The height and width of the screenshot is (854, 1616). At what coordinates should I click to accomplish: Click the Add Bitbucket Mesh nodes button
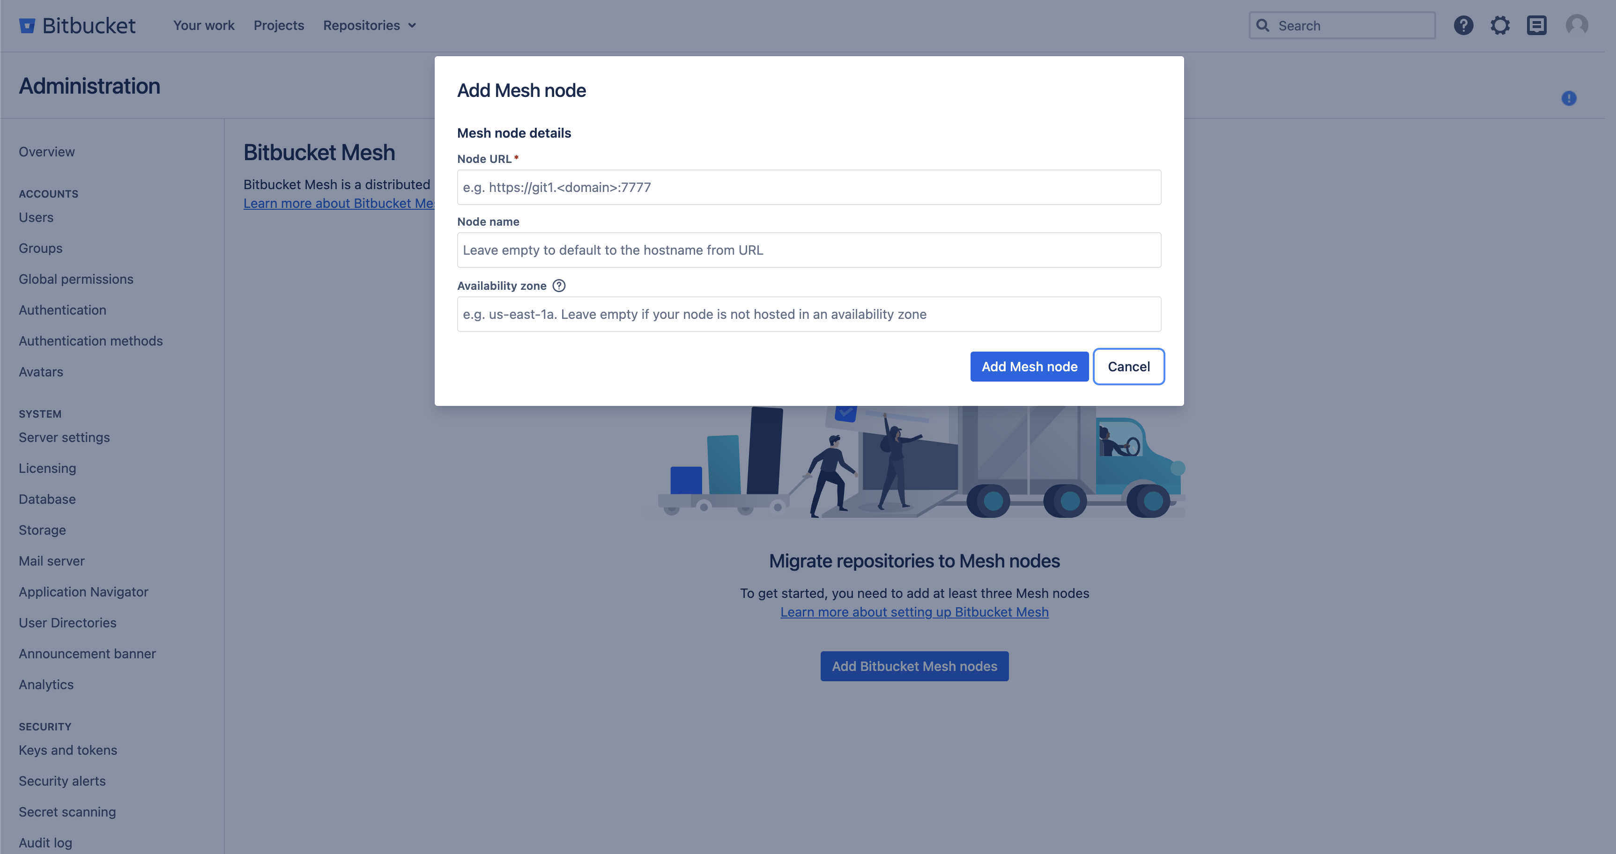[x=914, y=666]
